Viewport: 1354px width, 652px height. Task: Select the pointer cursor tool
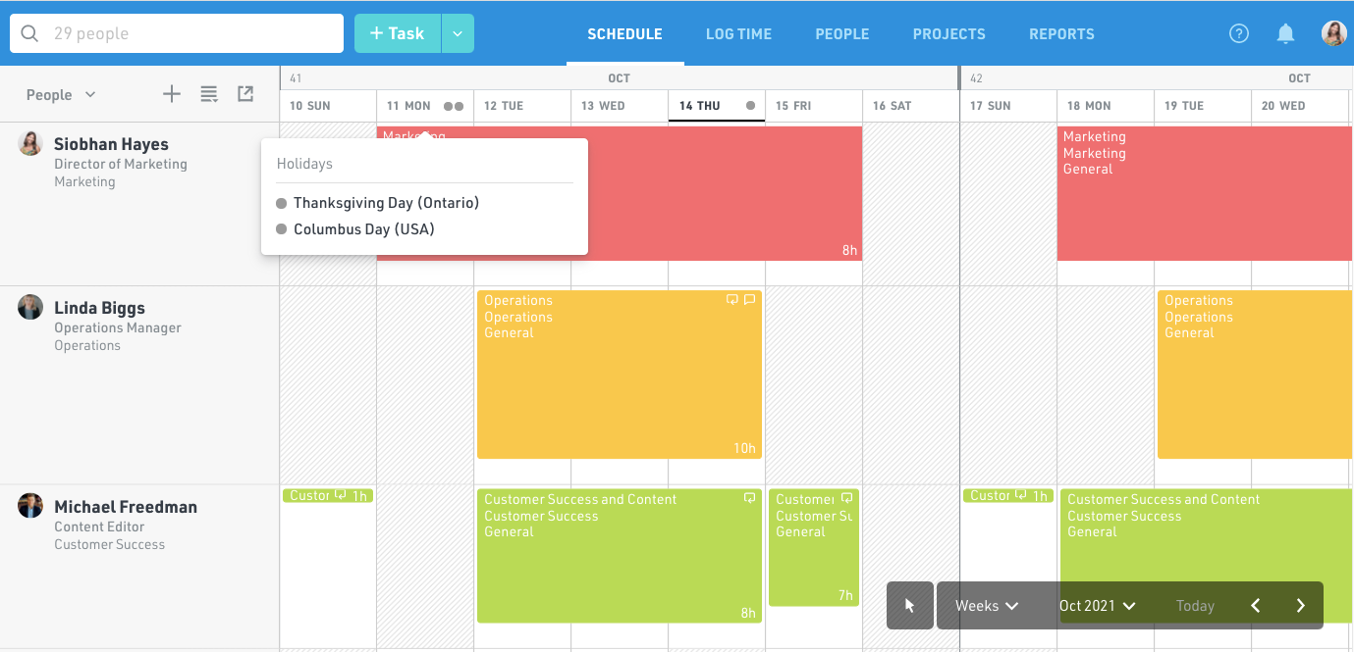[x=910, y=606]
